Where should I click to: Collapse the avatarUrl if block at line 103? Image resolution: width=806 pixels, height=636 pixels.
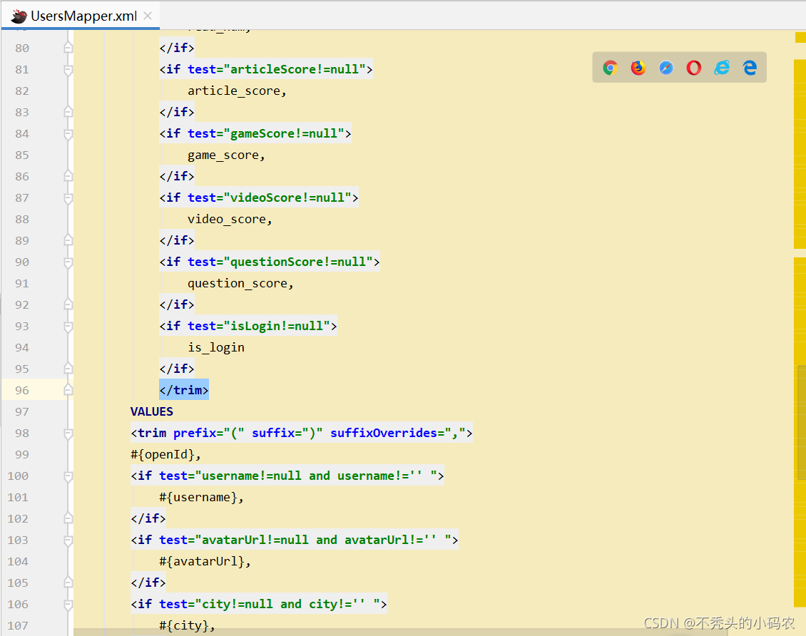pyautogui.click(x=68, y=540)
